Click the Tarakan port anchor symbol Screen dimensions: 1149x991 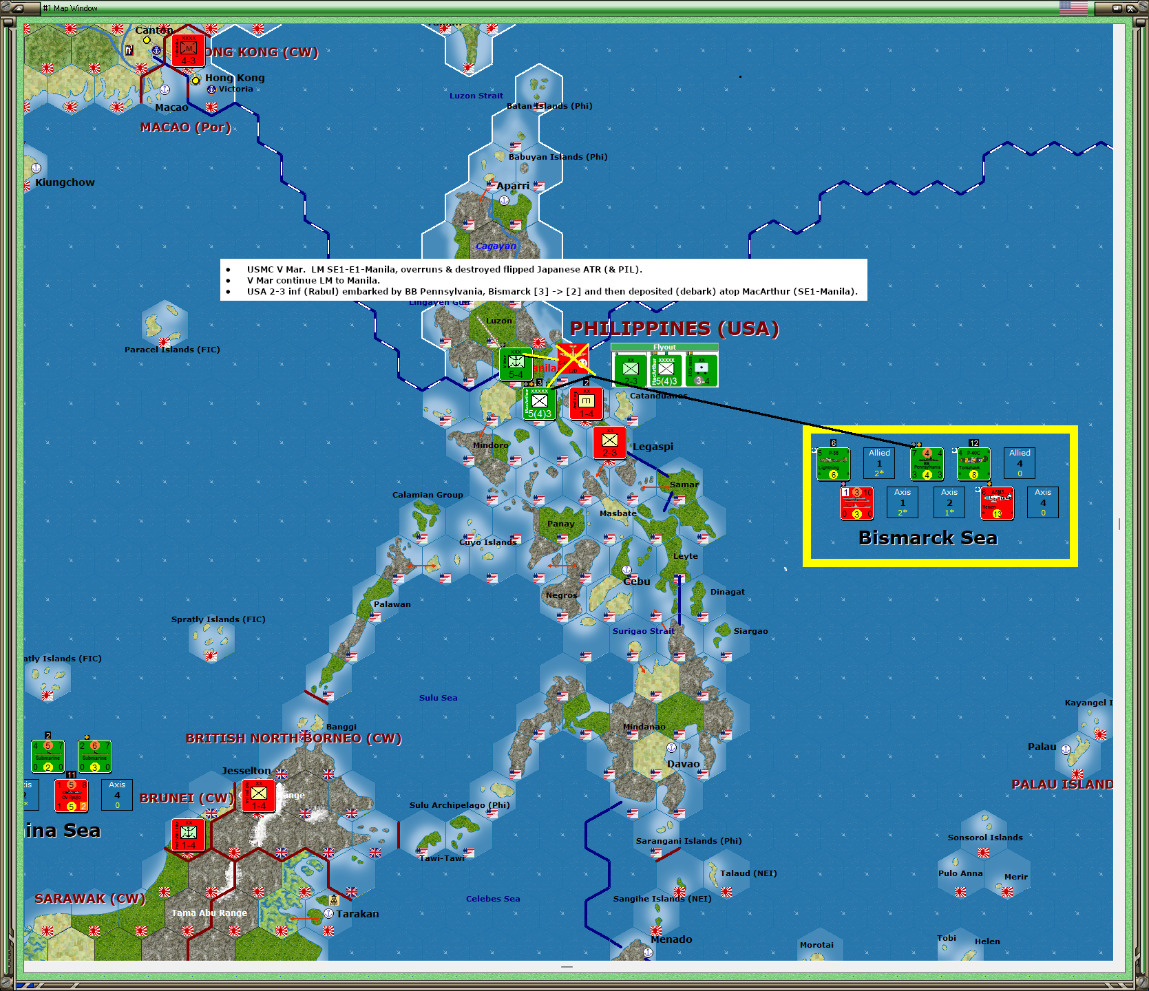coord(328,913)
